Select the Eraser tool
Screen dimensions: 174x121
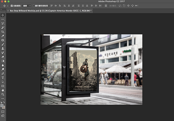tap(3, 57)
